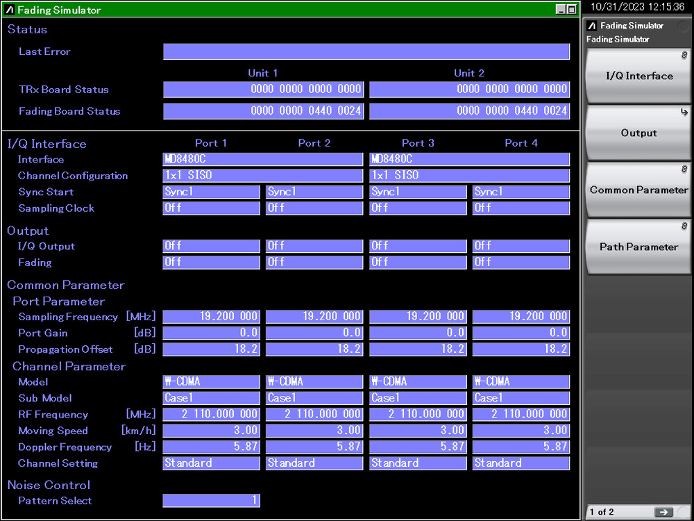Edit RF Frequency for Port 4

[x=521, y=415]
